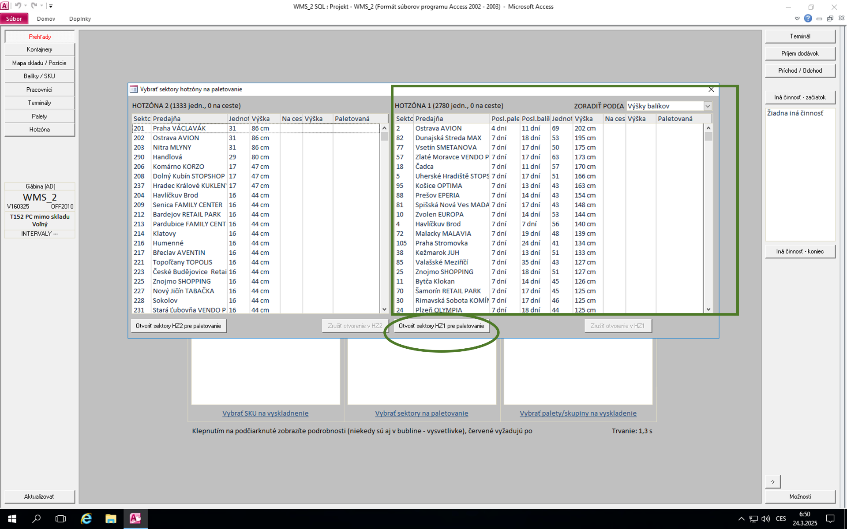Open Internet Explorer from the taskbar

86,518
